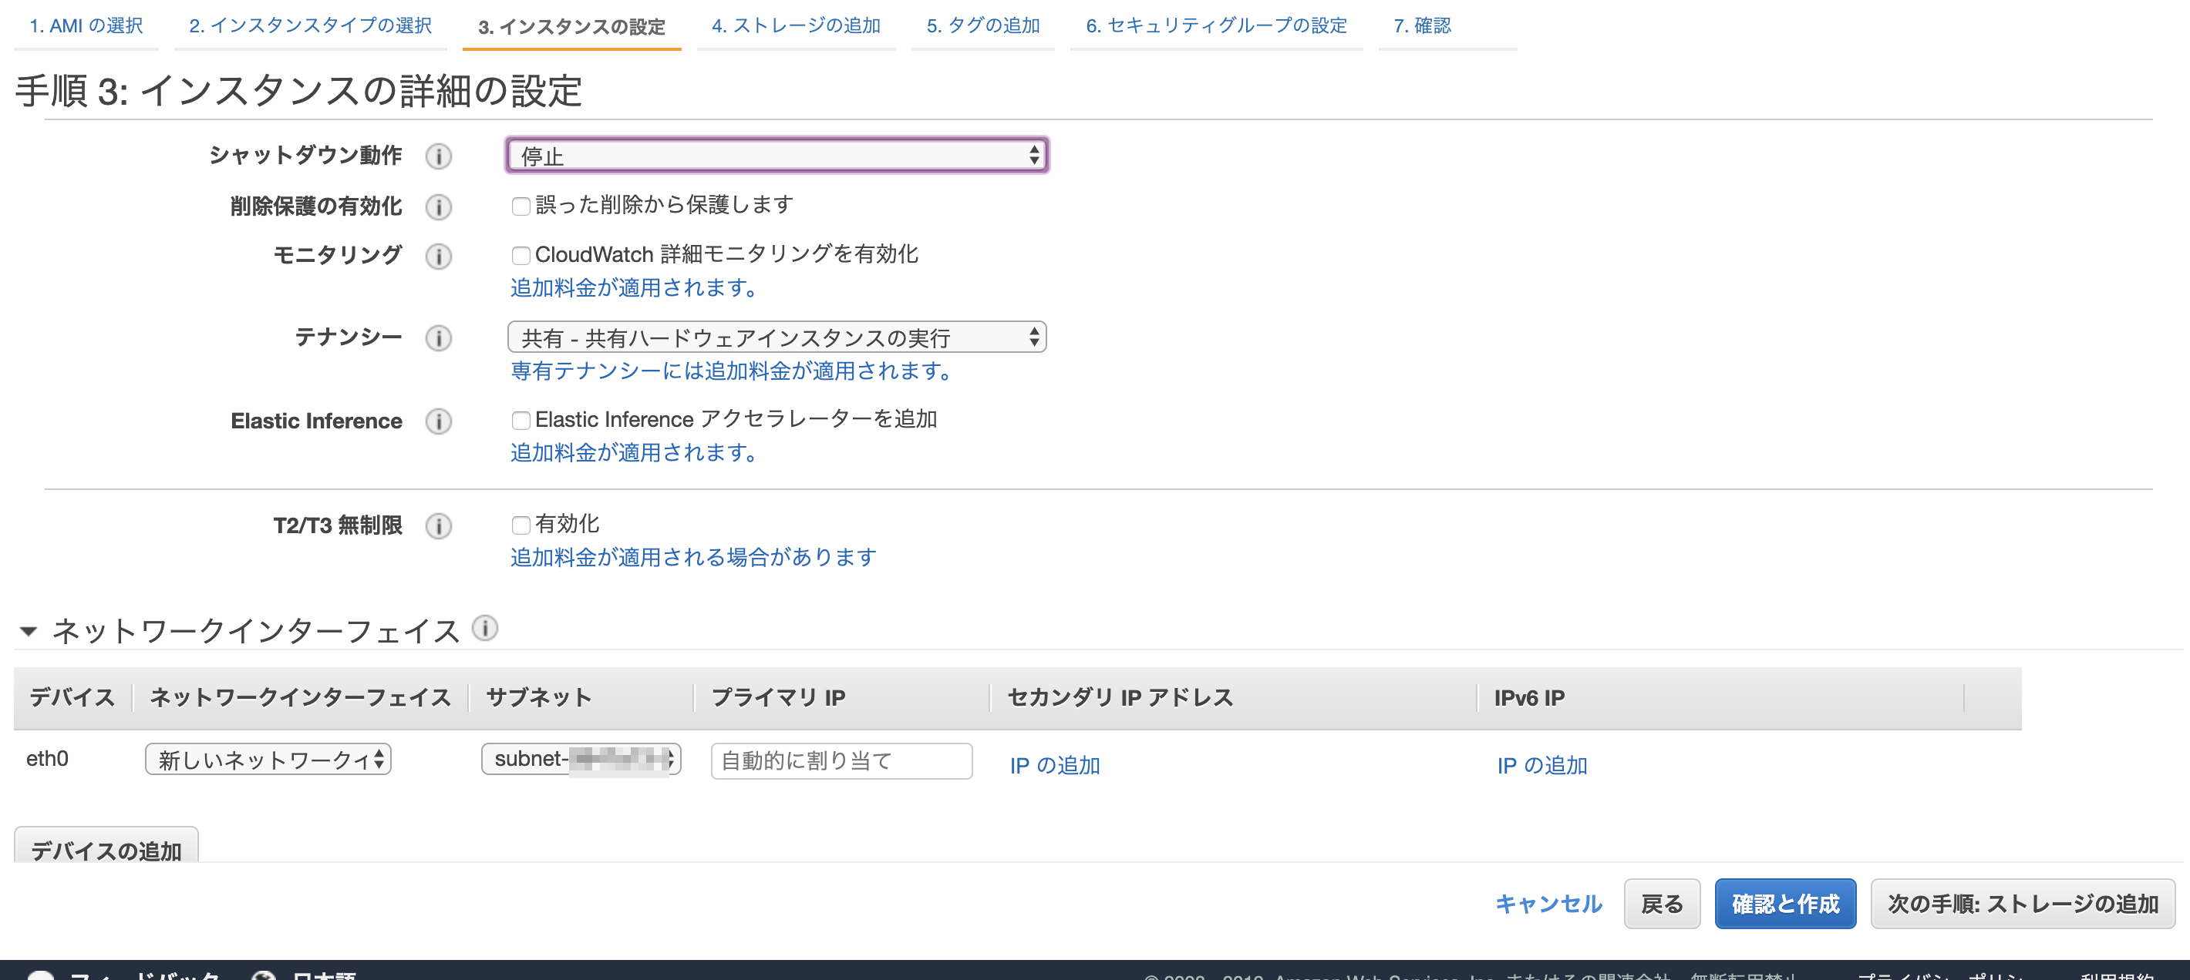Viewport: 2190px width, 980px height.
Task: Click the T2/T3 無制限 info icon
Action: pyautogui.click(x=439, y=526)
